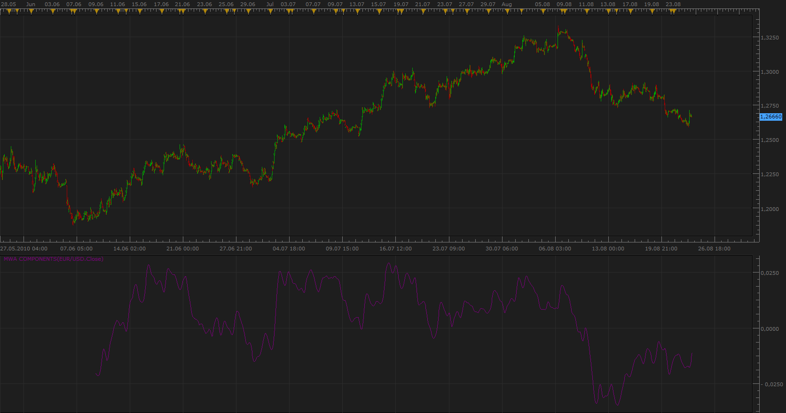Click the 03.07 date on the top ruler

288,4
